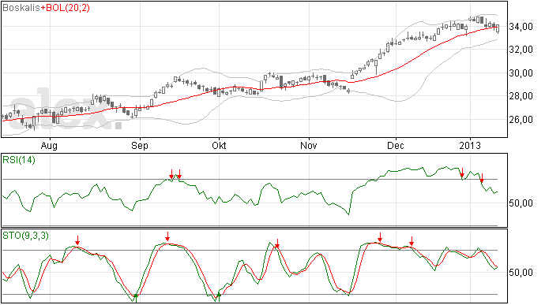Click the 32,00 price axis label

521,50
